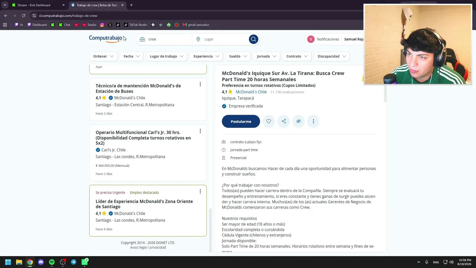Click the blue search magnifier button

[253, 39]
